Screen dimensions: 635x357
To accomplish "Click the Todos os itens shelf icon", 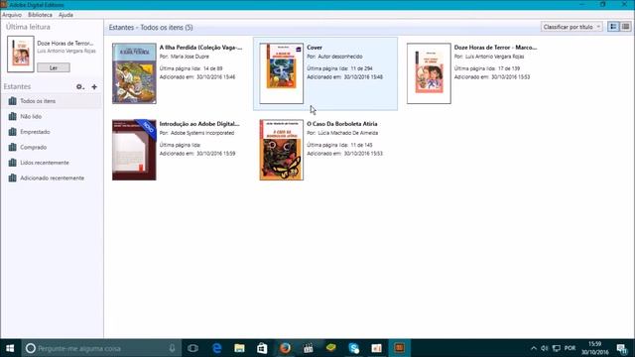I will [x=13, y=101].
